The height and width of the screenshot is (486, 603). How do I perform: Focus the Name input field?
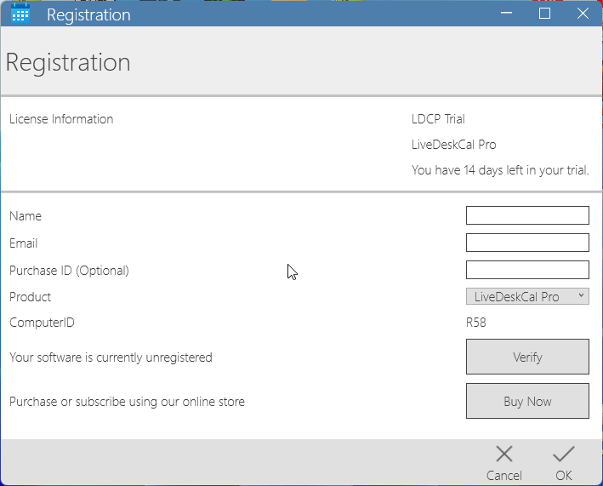tap(527, 215)
